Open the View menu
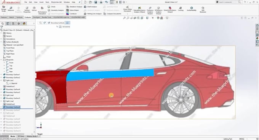Screen dimensions: 259x140 pyautogui.click(x=35, y=2)
